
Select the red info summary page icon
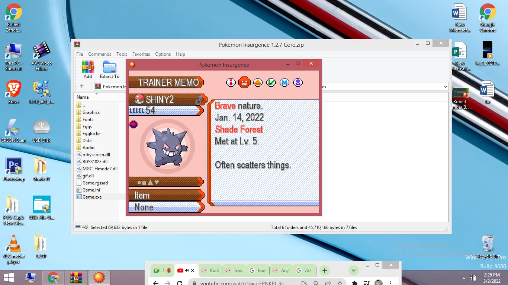click(231, 82)
